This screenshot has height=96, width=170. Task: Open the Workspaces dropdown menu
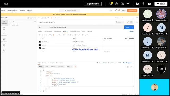click(x=12, y=10)
